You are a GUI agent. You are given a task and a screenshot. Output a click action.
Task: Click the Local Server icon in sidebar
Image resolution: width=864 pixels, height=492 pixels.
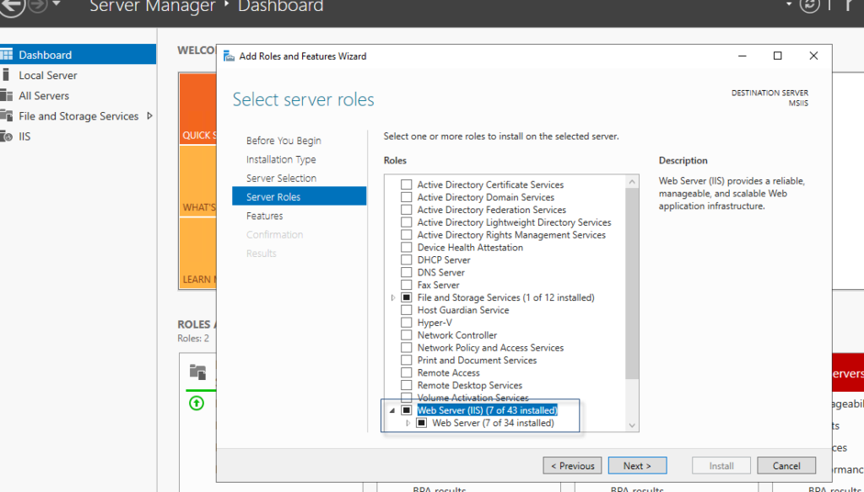(6, 75)
